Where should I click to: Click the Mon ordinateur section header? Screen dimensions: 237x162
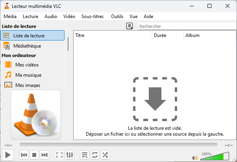coord(19,55)
